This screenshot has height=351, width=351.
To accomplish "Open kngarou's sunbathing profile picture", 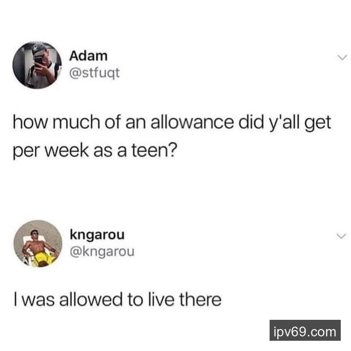I will point(38,244).
